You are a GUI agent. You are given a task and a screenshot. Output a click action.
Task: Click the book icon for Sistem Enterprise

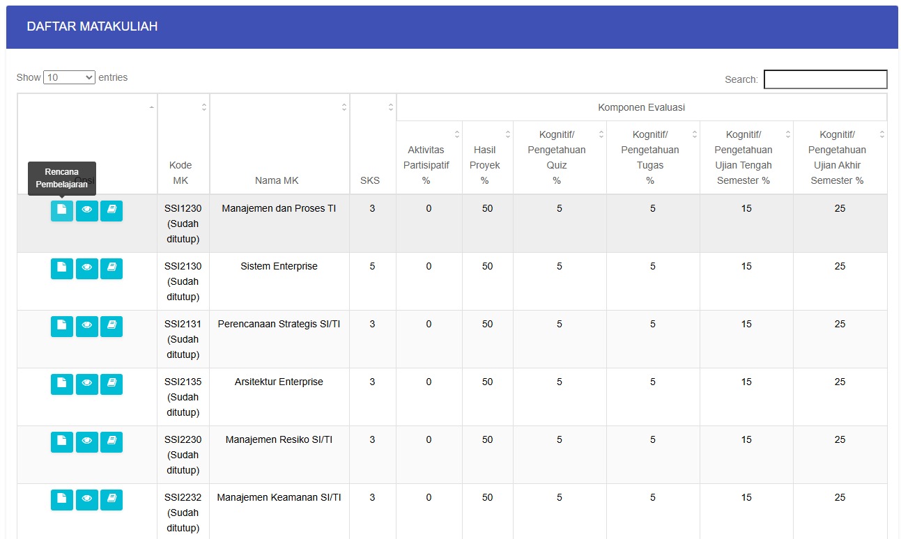(x=111, y=269)
